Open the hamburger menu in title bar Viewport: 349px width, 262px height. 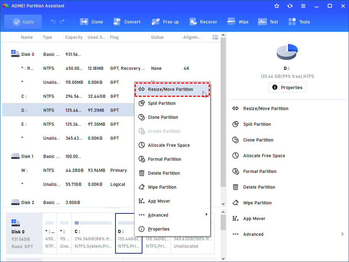(x=303, y=6)
